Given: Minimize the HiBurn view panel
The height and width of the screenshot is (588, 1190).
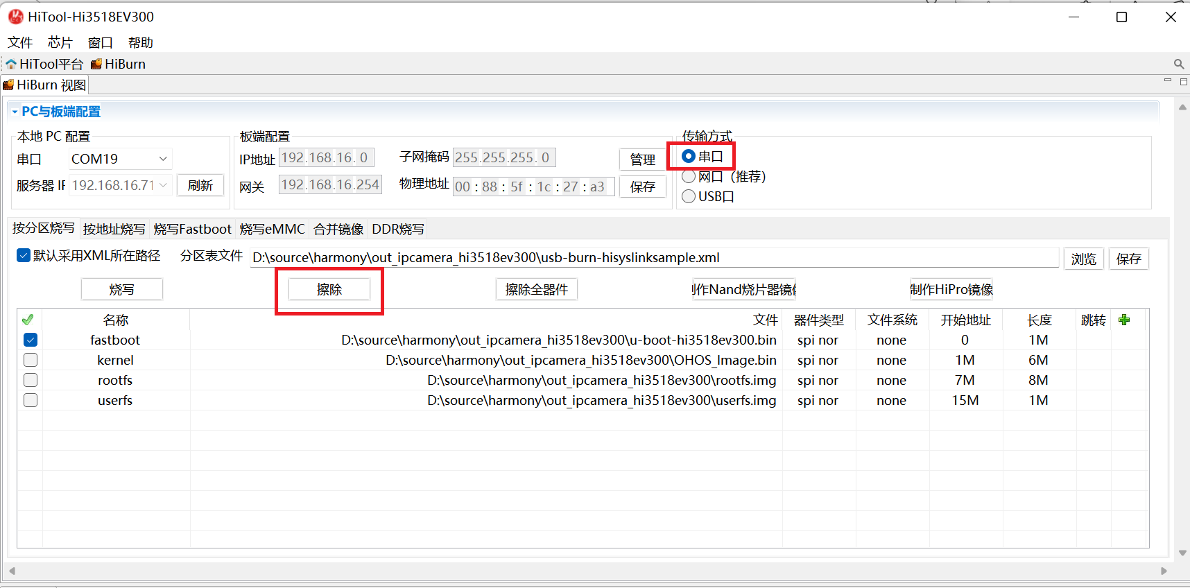Looking at the screenshot, I should [1167, 81].
